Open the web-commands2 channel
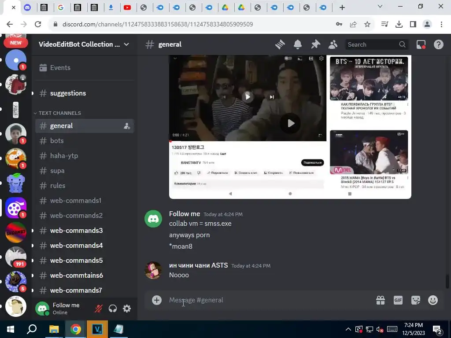This screenshot has width=451, height=338. tap(84, 216)
